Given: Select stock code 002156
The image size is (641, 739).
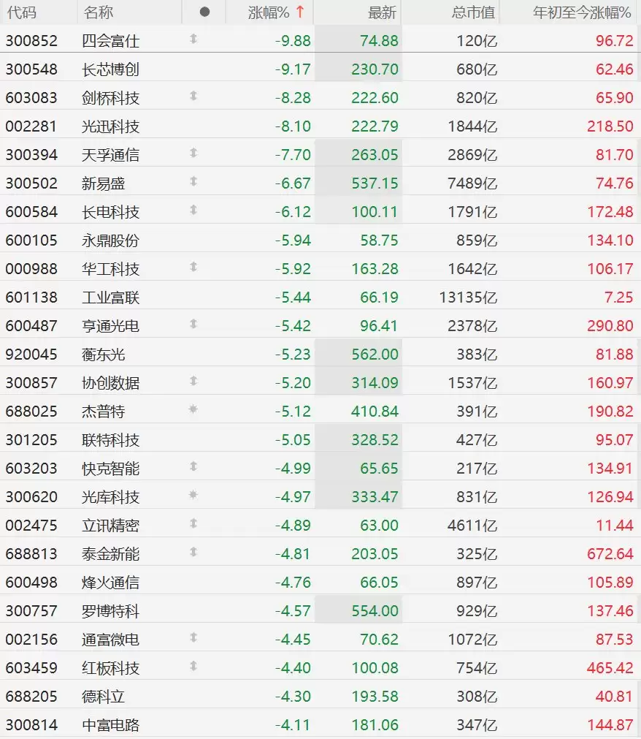Looking at the screenshot, I should click(31, 640).
